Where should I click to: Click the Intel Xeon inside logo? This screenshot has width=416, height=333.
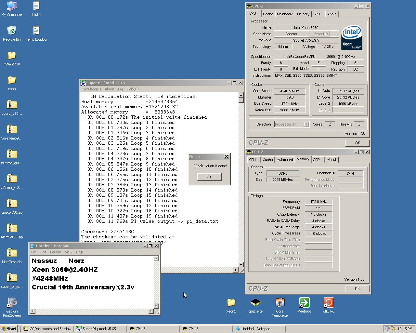point(352,37)
